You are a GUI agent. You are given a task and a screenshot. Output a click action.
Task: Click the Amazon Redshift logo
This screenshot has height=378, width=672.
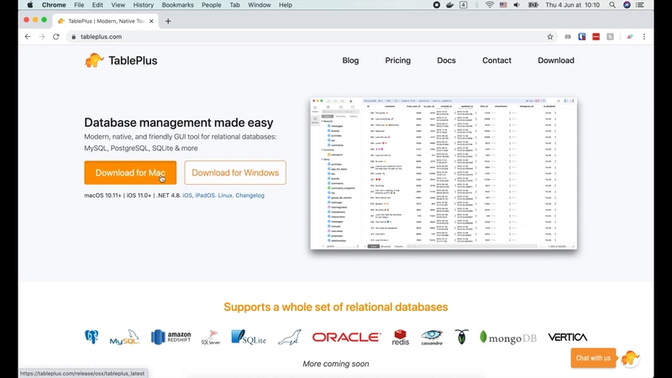(x=171, y=337)
